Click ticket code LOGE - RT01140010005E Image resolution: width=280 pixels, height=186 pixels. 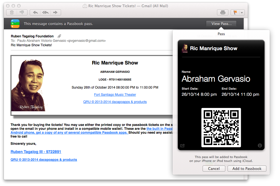pos(115,80)
